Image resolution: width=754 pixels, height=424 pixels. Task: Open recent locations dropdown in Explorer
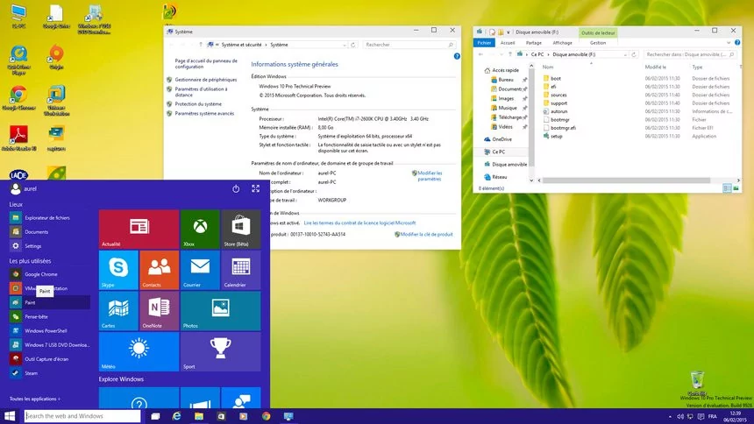[x=503, y=55]
